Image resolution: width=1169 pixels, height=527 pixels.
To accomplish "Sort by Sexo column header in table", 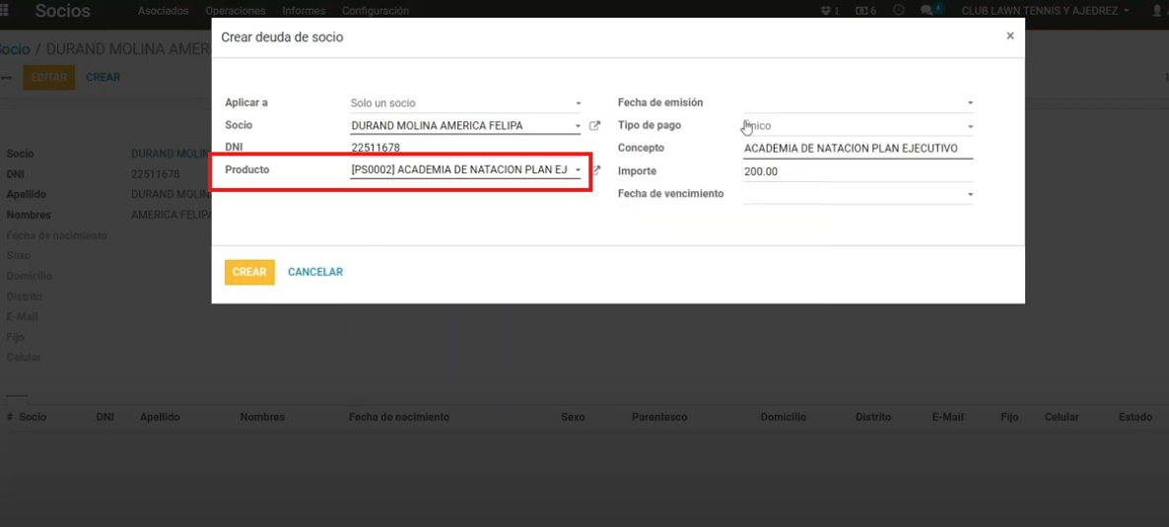I will pos(573,417).
